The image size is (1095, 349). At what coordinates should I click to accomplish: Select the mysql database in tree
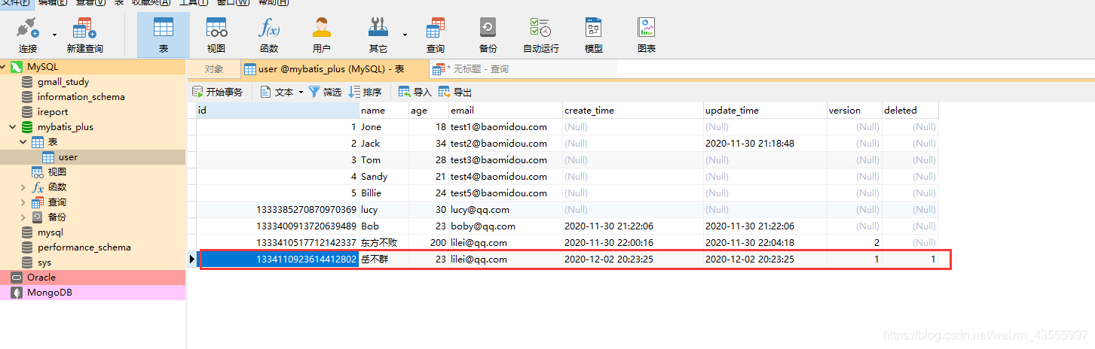pyautogui.click(x=50, y=232)
